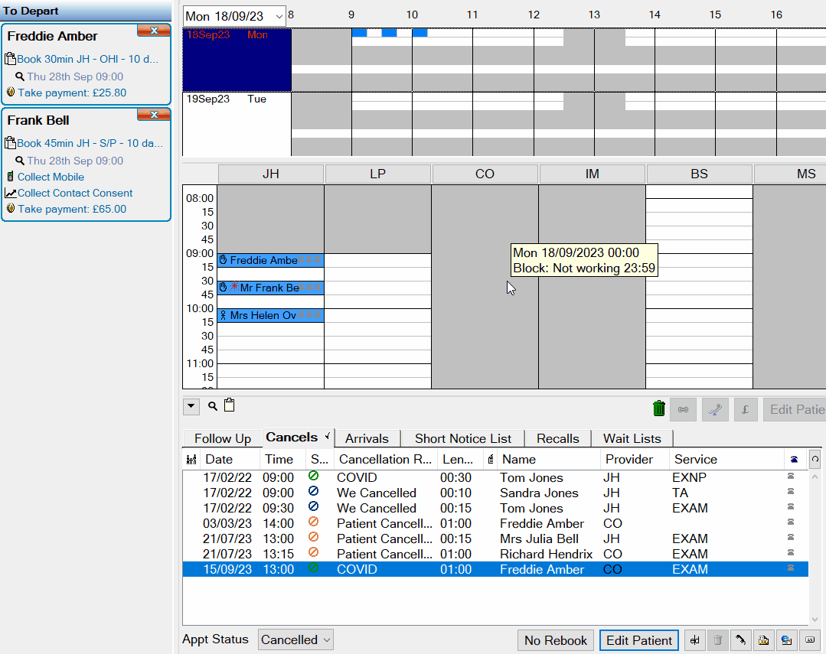826x654 pixels.
Task: Open the Arrivals tab
Action: [x=367, y=438]
